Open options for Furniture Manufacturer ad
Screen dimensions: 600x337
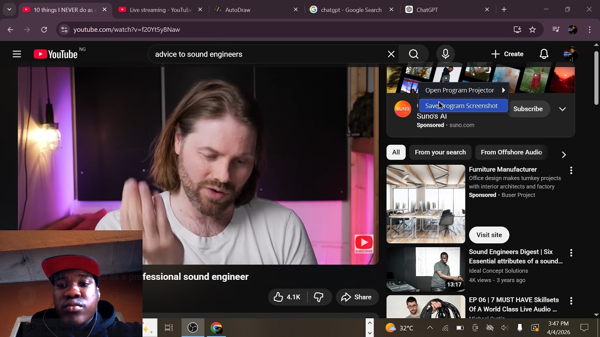(571, 170)
